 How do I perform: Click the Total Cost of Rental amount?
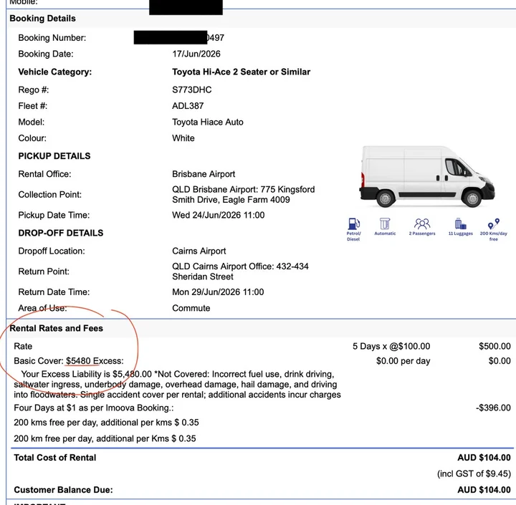click(484, 458)
